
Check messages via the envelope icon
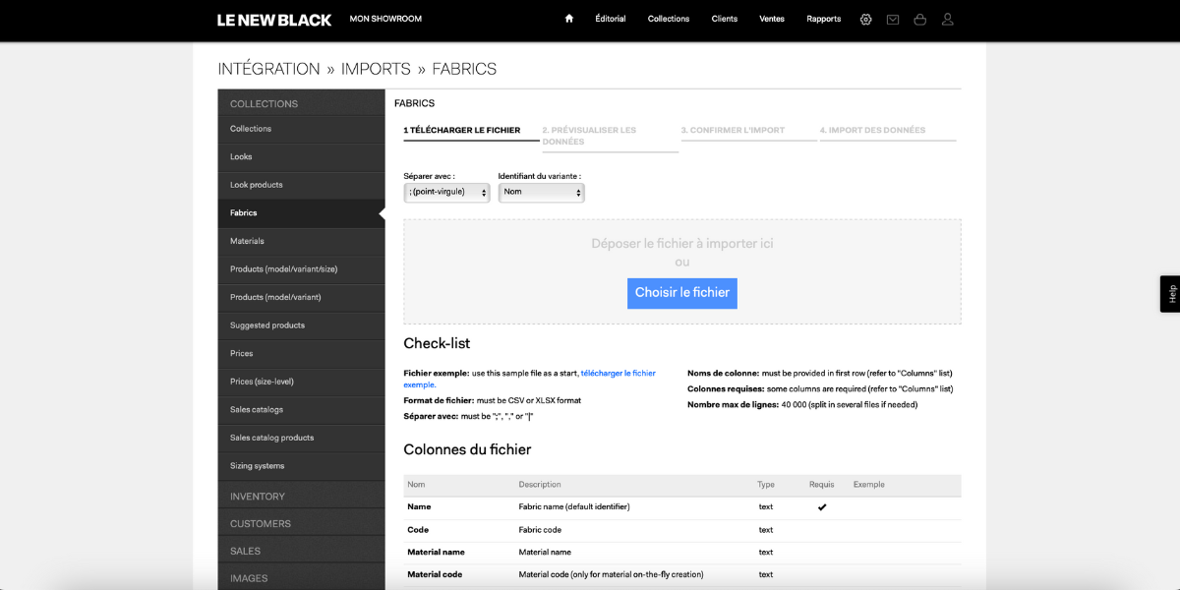tap(893, 19)
